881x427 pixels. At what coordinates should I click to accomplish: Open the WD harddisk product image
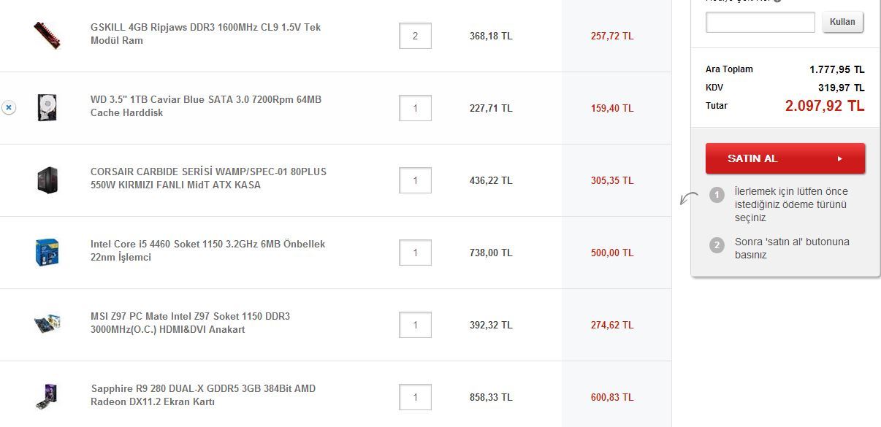pos(47,107)
